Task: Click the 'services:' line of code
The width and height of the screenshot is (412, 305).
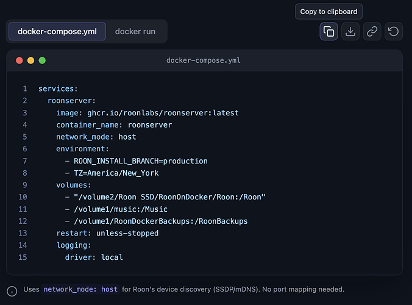Action: click(58, 89)
